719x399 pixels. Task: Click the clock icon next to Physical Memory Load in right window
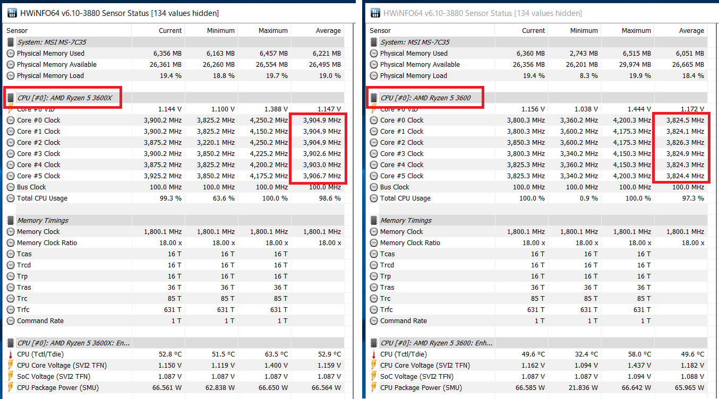[374, 75]
